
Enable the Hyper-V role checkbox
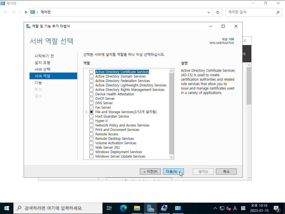coord(91,121)
